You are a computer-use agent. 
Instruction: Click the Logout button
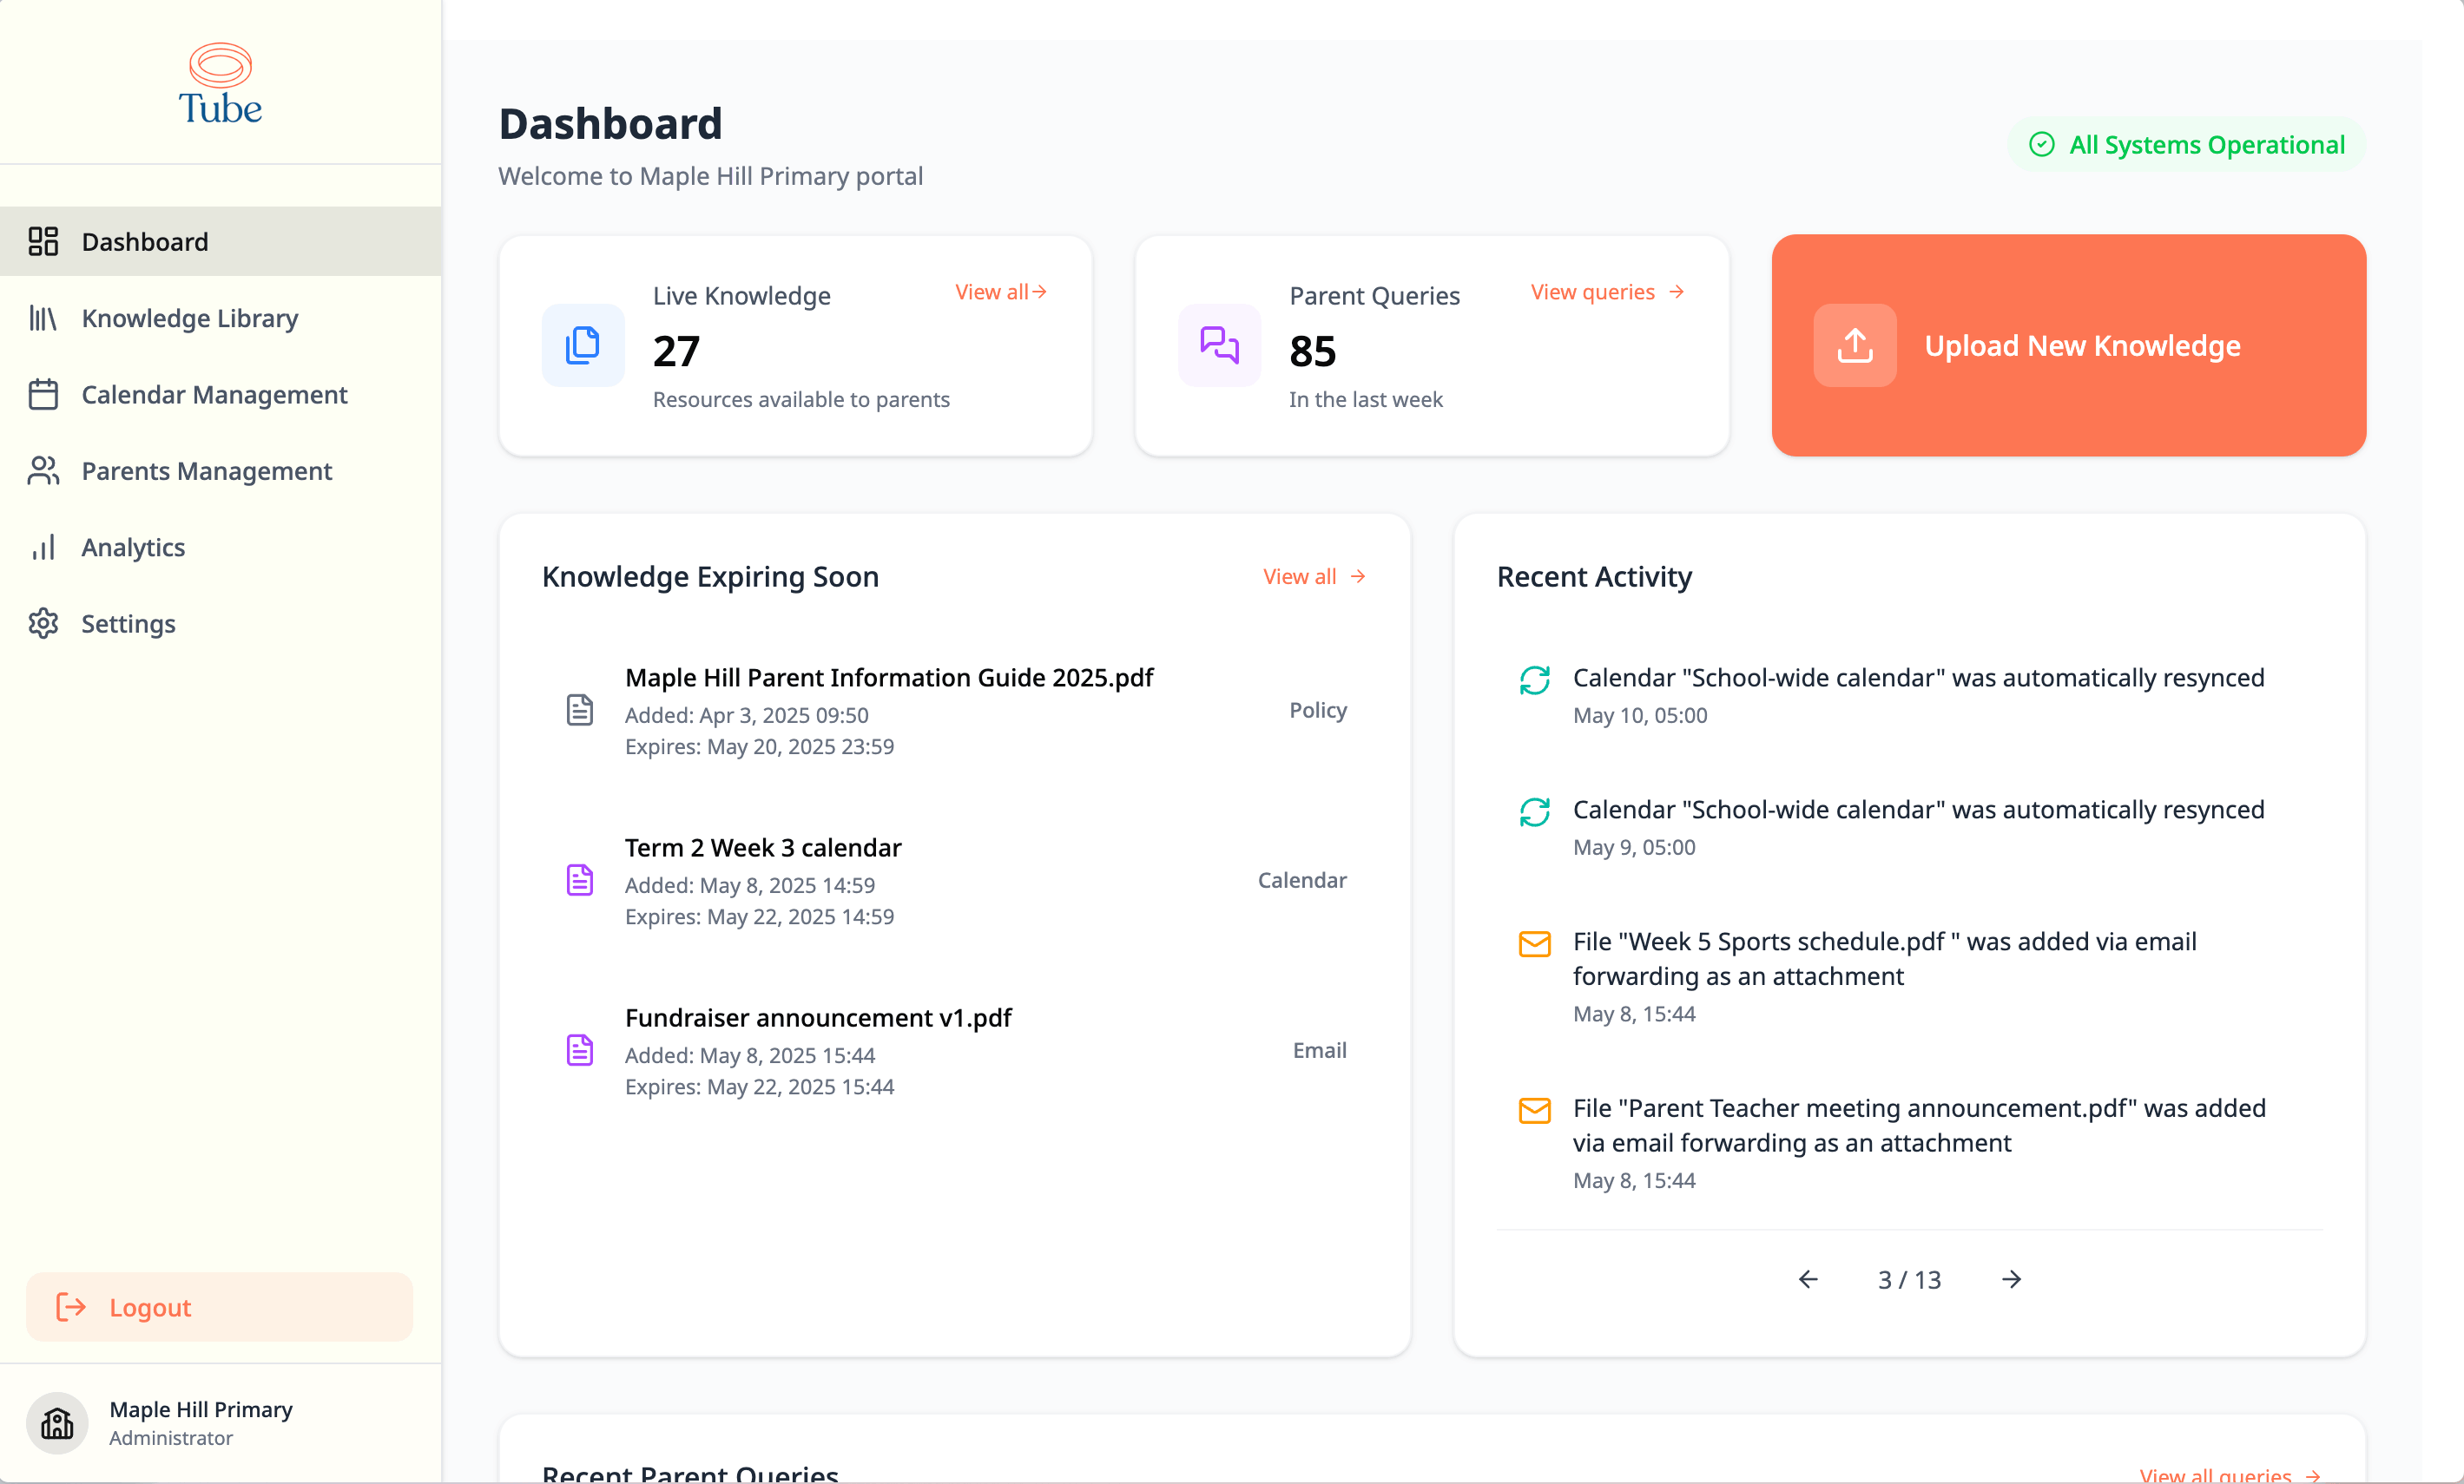point(218,1307)
